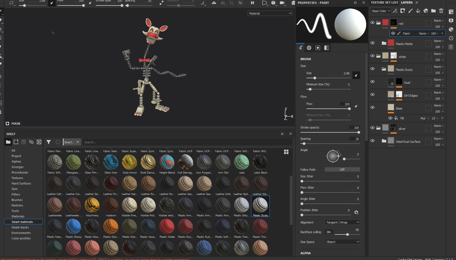Open the Base Color channel dropdown
The image size is (456, 260).
(x=381, y=11)
